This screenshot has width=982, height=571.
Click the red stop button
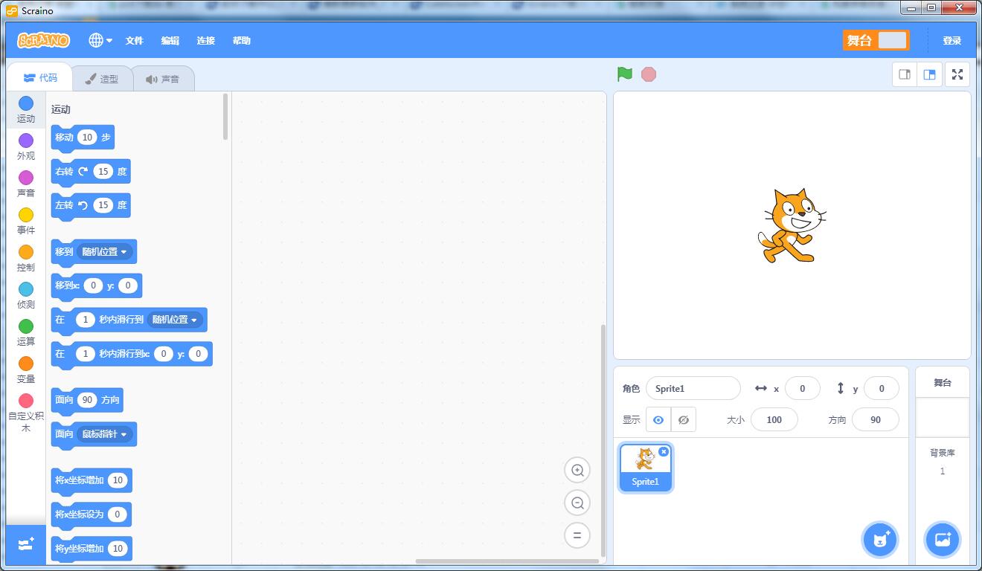(x=648, y=74)
